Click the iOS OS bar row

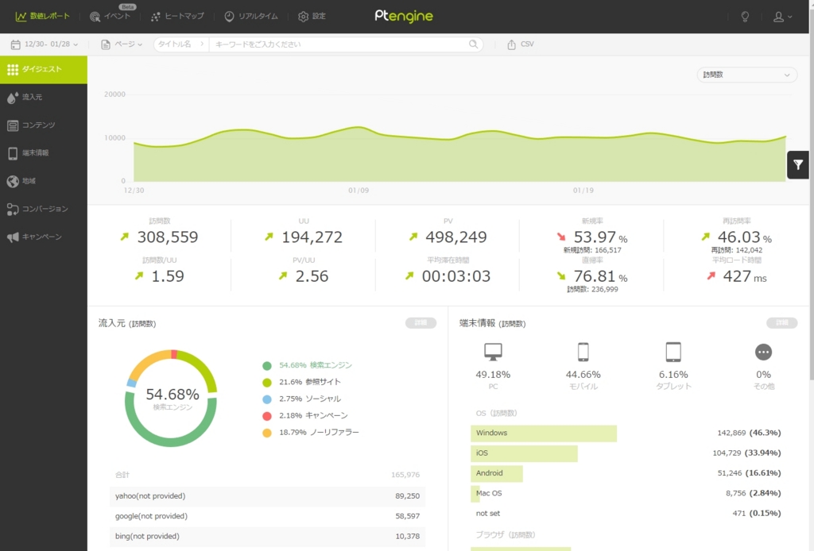click(x=628, y=453)
